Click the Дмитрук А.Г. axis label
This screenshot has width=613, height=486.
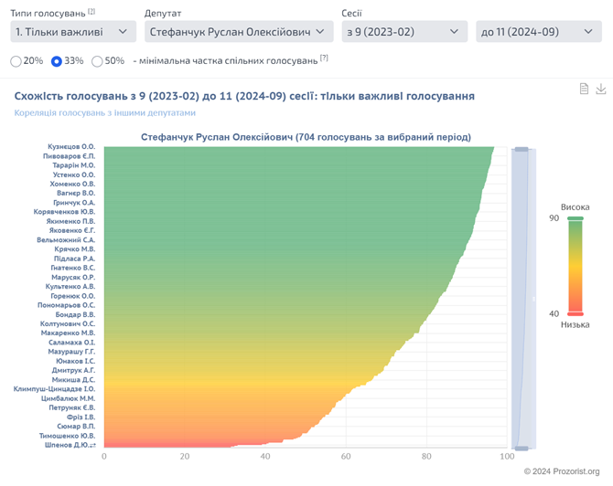[73, 371]
